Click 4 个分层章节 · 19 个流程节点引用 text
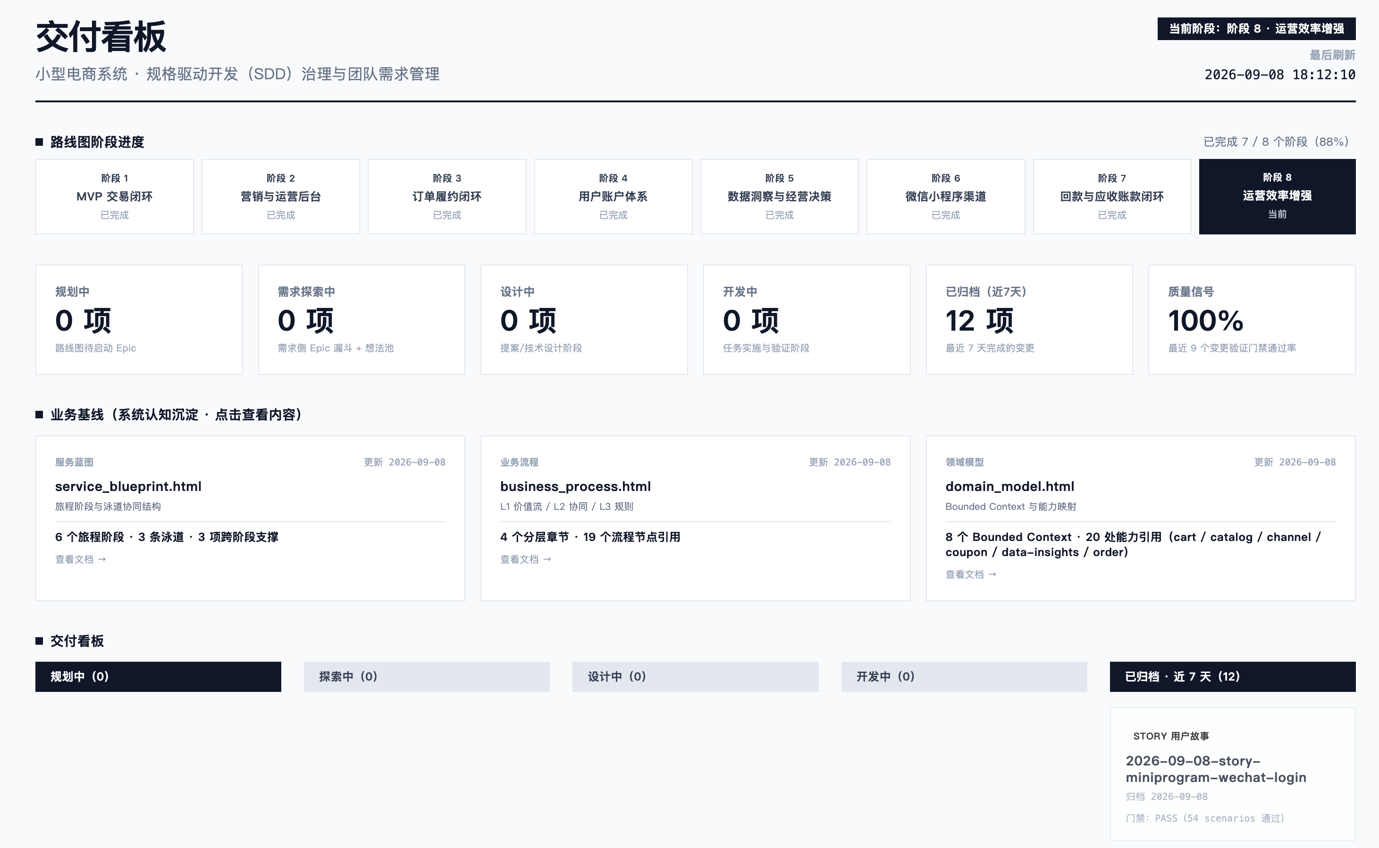This screenshot has width=1379, height=848. (x=590, y=537)
